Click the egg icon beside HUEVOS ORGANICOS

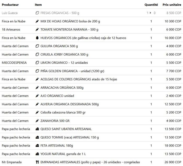click(37, 38)
